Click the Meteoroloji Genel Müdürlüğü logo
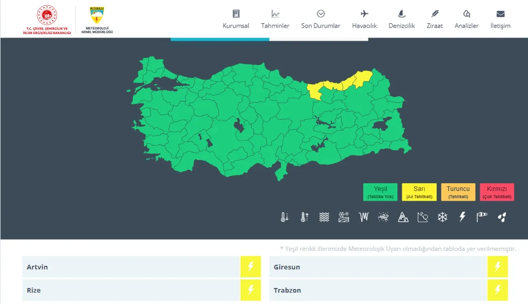This screenshot has width=528, height=304. [x=97, y=19]
